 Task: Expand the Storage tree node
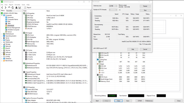click(2, 44)
